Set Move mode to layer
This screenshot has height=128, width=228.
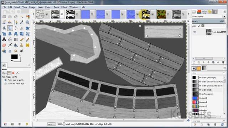coord(9,73)
